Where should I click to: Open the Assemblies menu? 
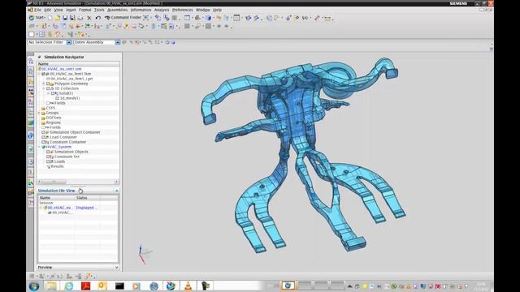117,10
